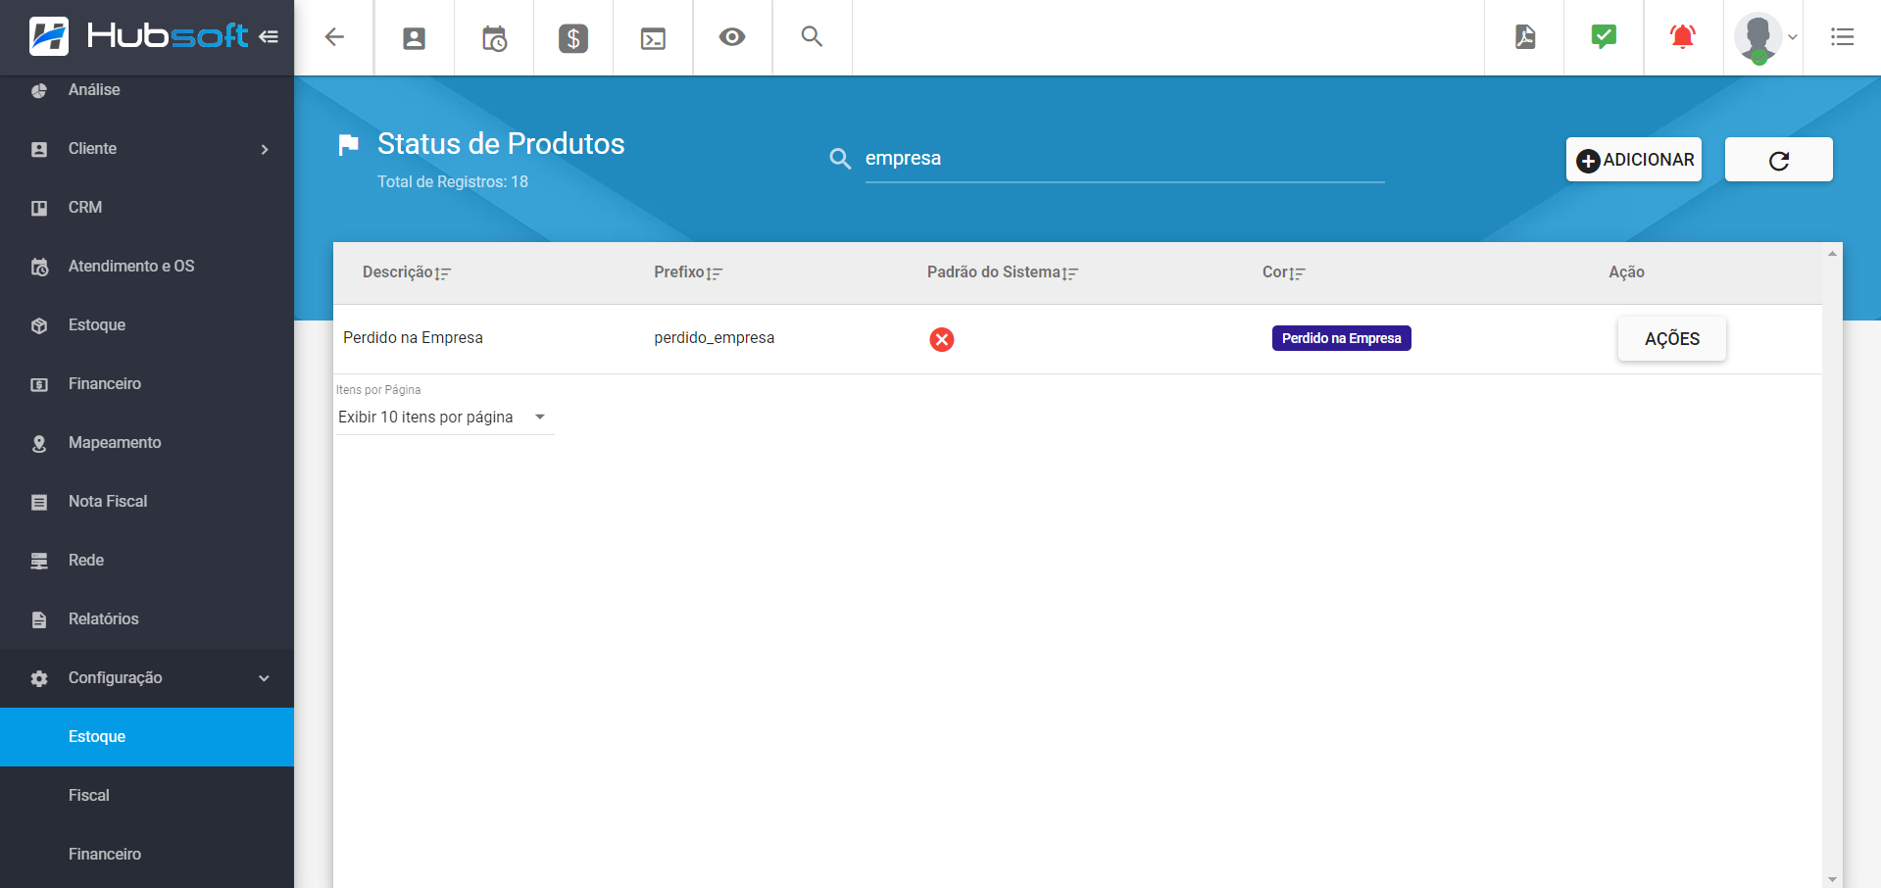This screenshot has height=888, width=1881.
Task: Open top-level Financeiro with money icon
Action: tap(147, 384)
